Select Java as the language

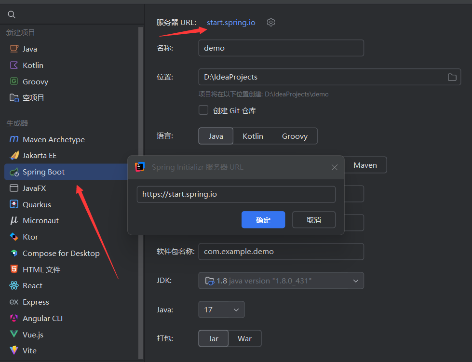click(216, 136)
